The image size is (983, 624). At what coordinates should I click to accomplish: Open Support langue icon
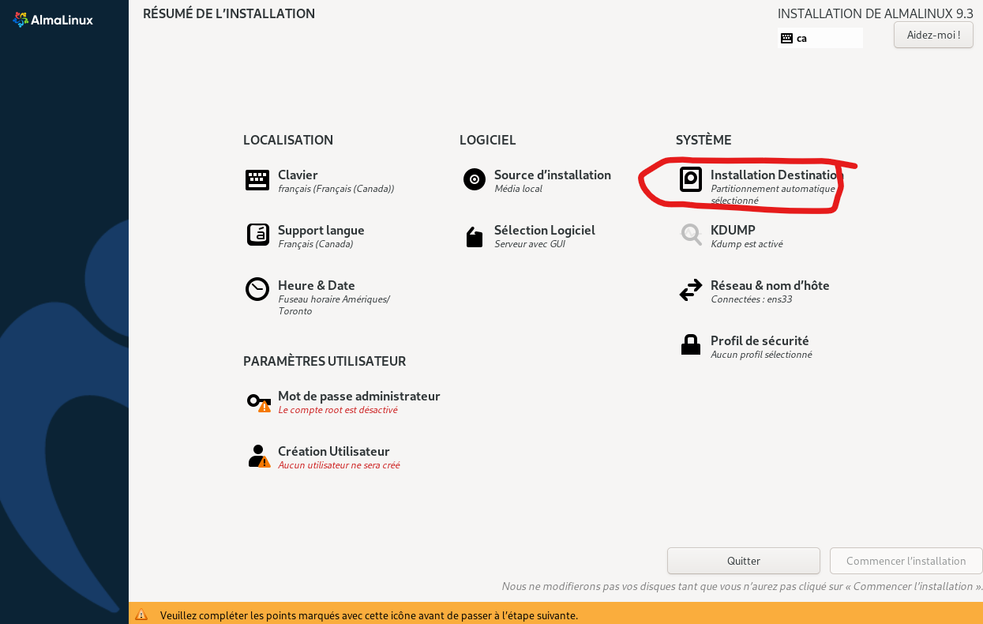coord(257,235)
